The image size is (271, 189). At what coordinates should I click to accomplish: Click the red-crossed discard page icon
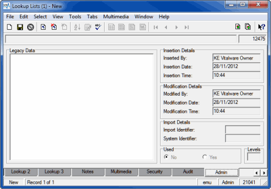54,27
